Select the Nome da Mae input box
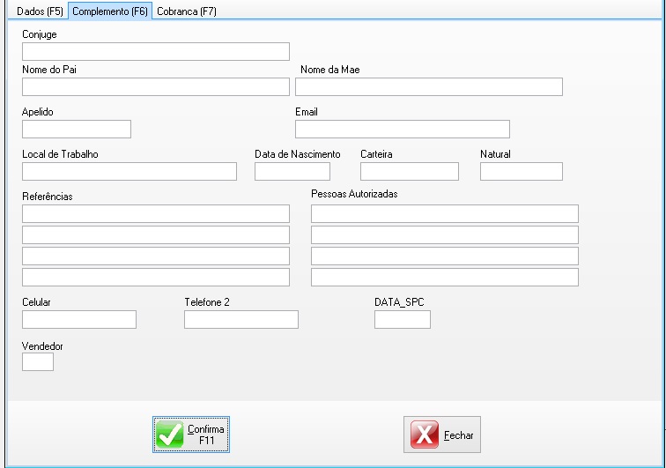Viewport: 666px width, 468px height. tap(428, 86)
